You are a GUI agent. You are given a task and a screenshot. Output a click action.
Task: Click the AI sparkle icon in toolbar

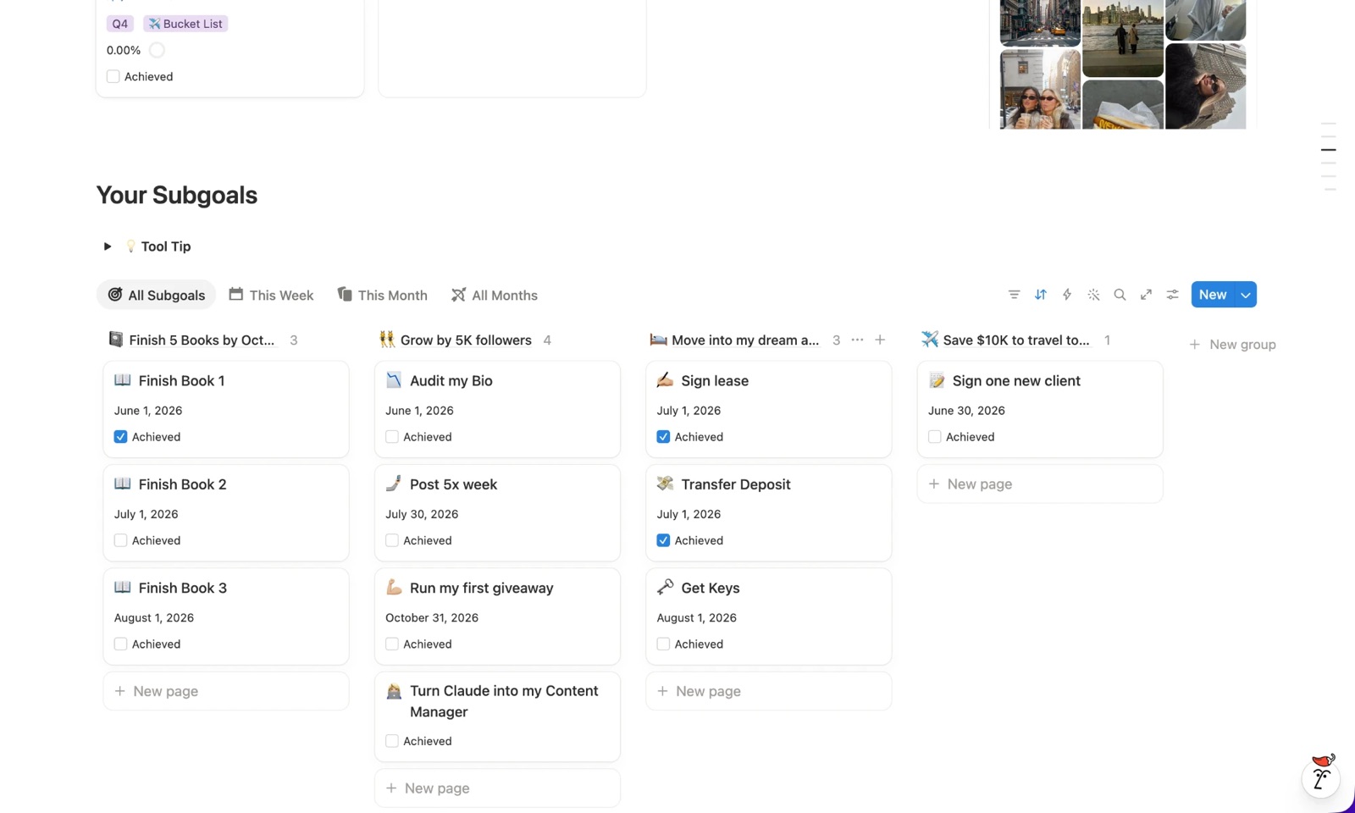tap(1093, 295)
